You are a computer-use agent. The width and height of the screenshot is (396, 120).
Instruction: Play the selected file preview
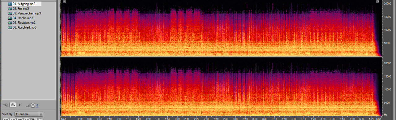(x=20, y=105)
